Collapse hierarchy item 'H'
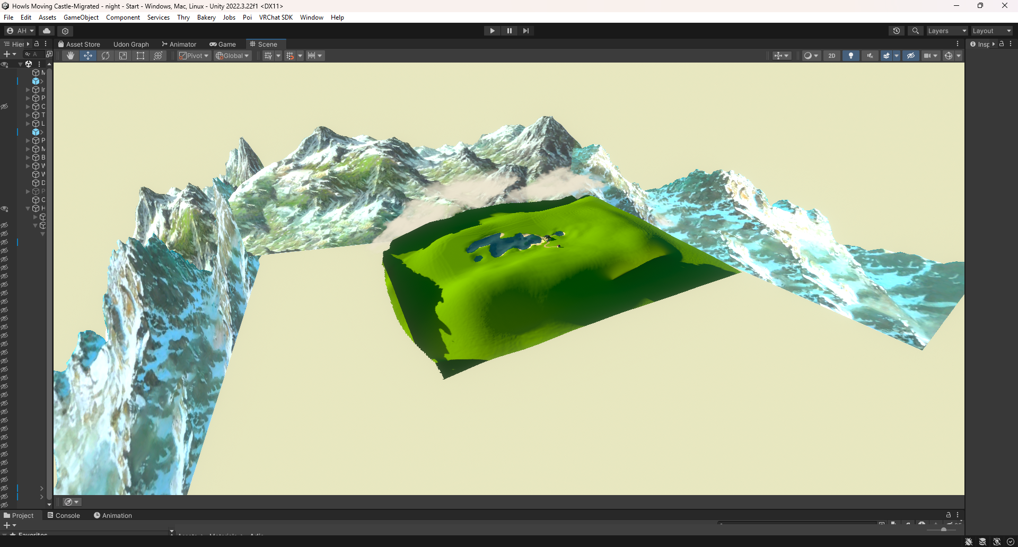 point(28,208)
